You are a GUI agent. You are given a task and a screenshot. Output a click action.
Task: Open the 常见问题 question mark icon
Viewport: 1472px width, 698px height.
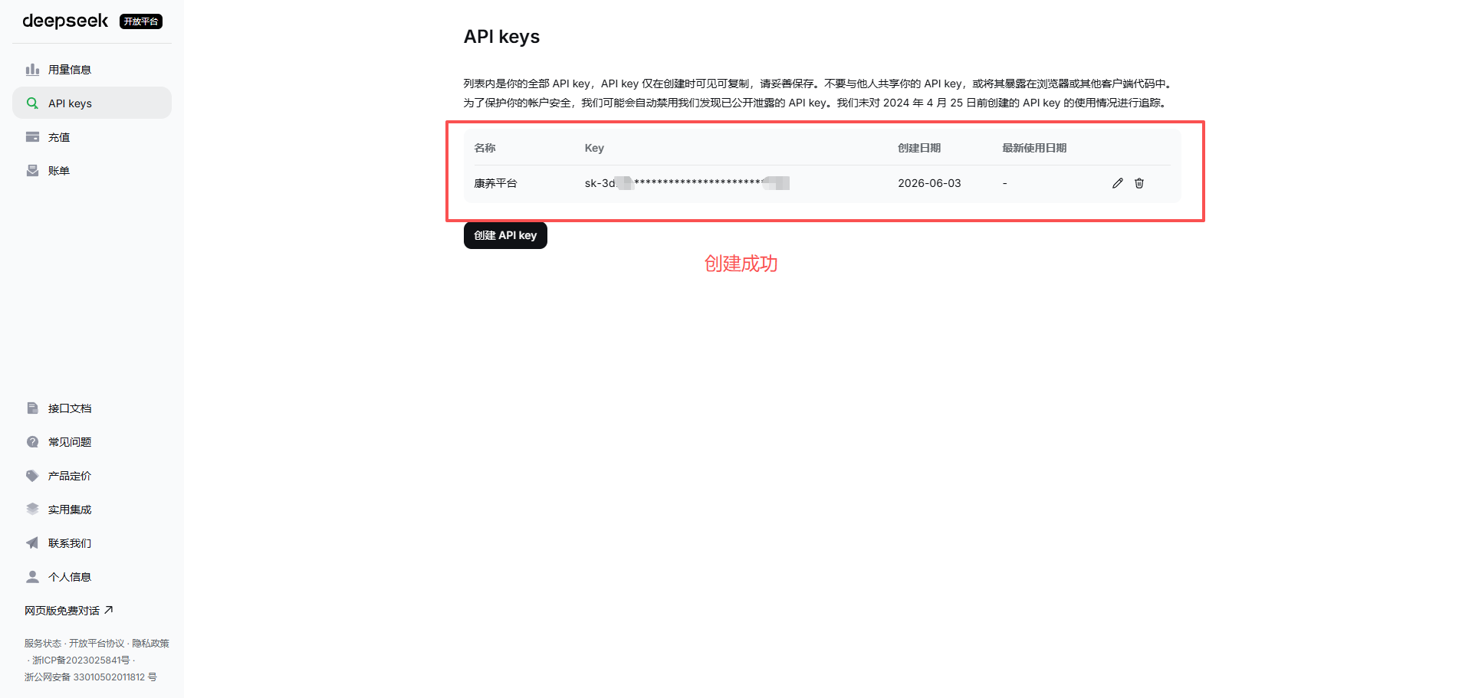tap(32, 442)
